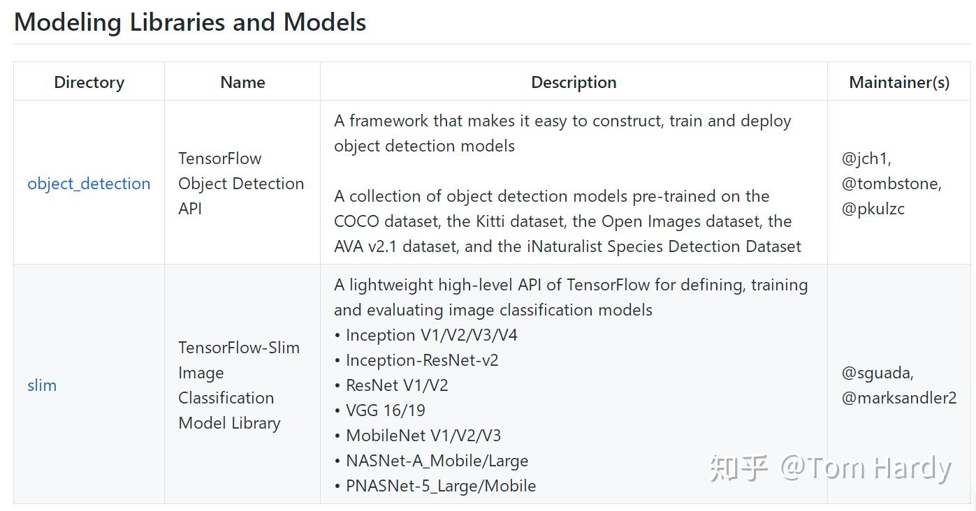The image size is (976, 511).
Task: Click the @tombstone maintainer mention
Action: point(891,184)
